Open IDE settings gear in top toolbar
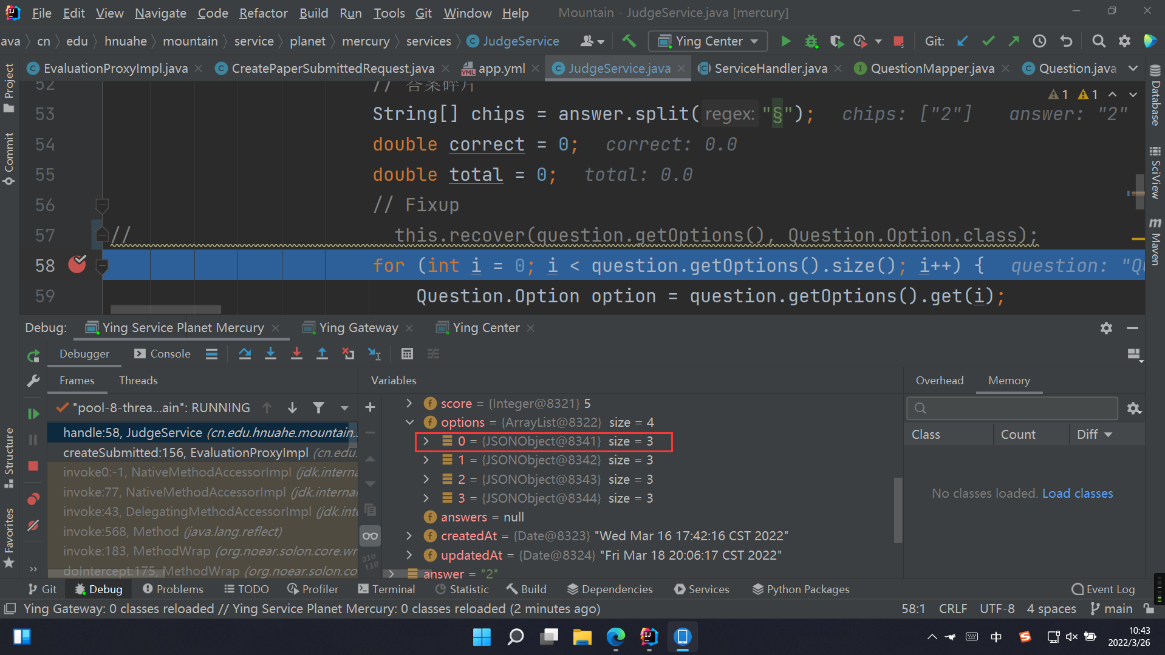 [x=1124, y=41]
